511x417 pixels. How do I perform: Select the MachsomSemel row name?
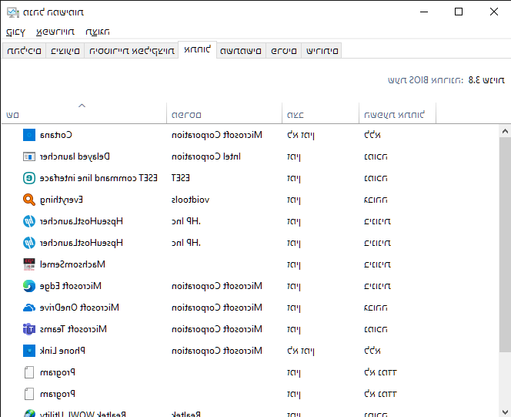coord(72,264)
